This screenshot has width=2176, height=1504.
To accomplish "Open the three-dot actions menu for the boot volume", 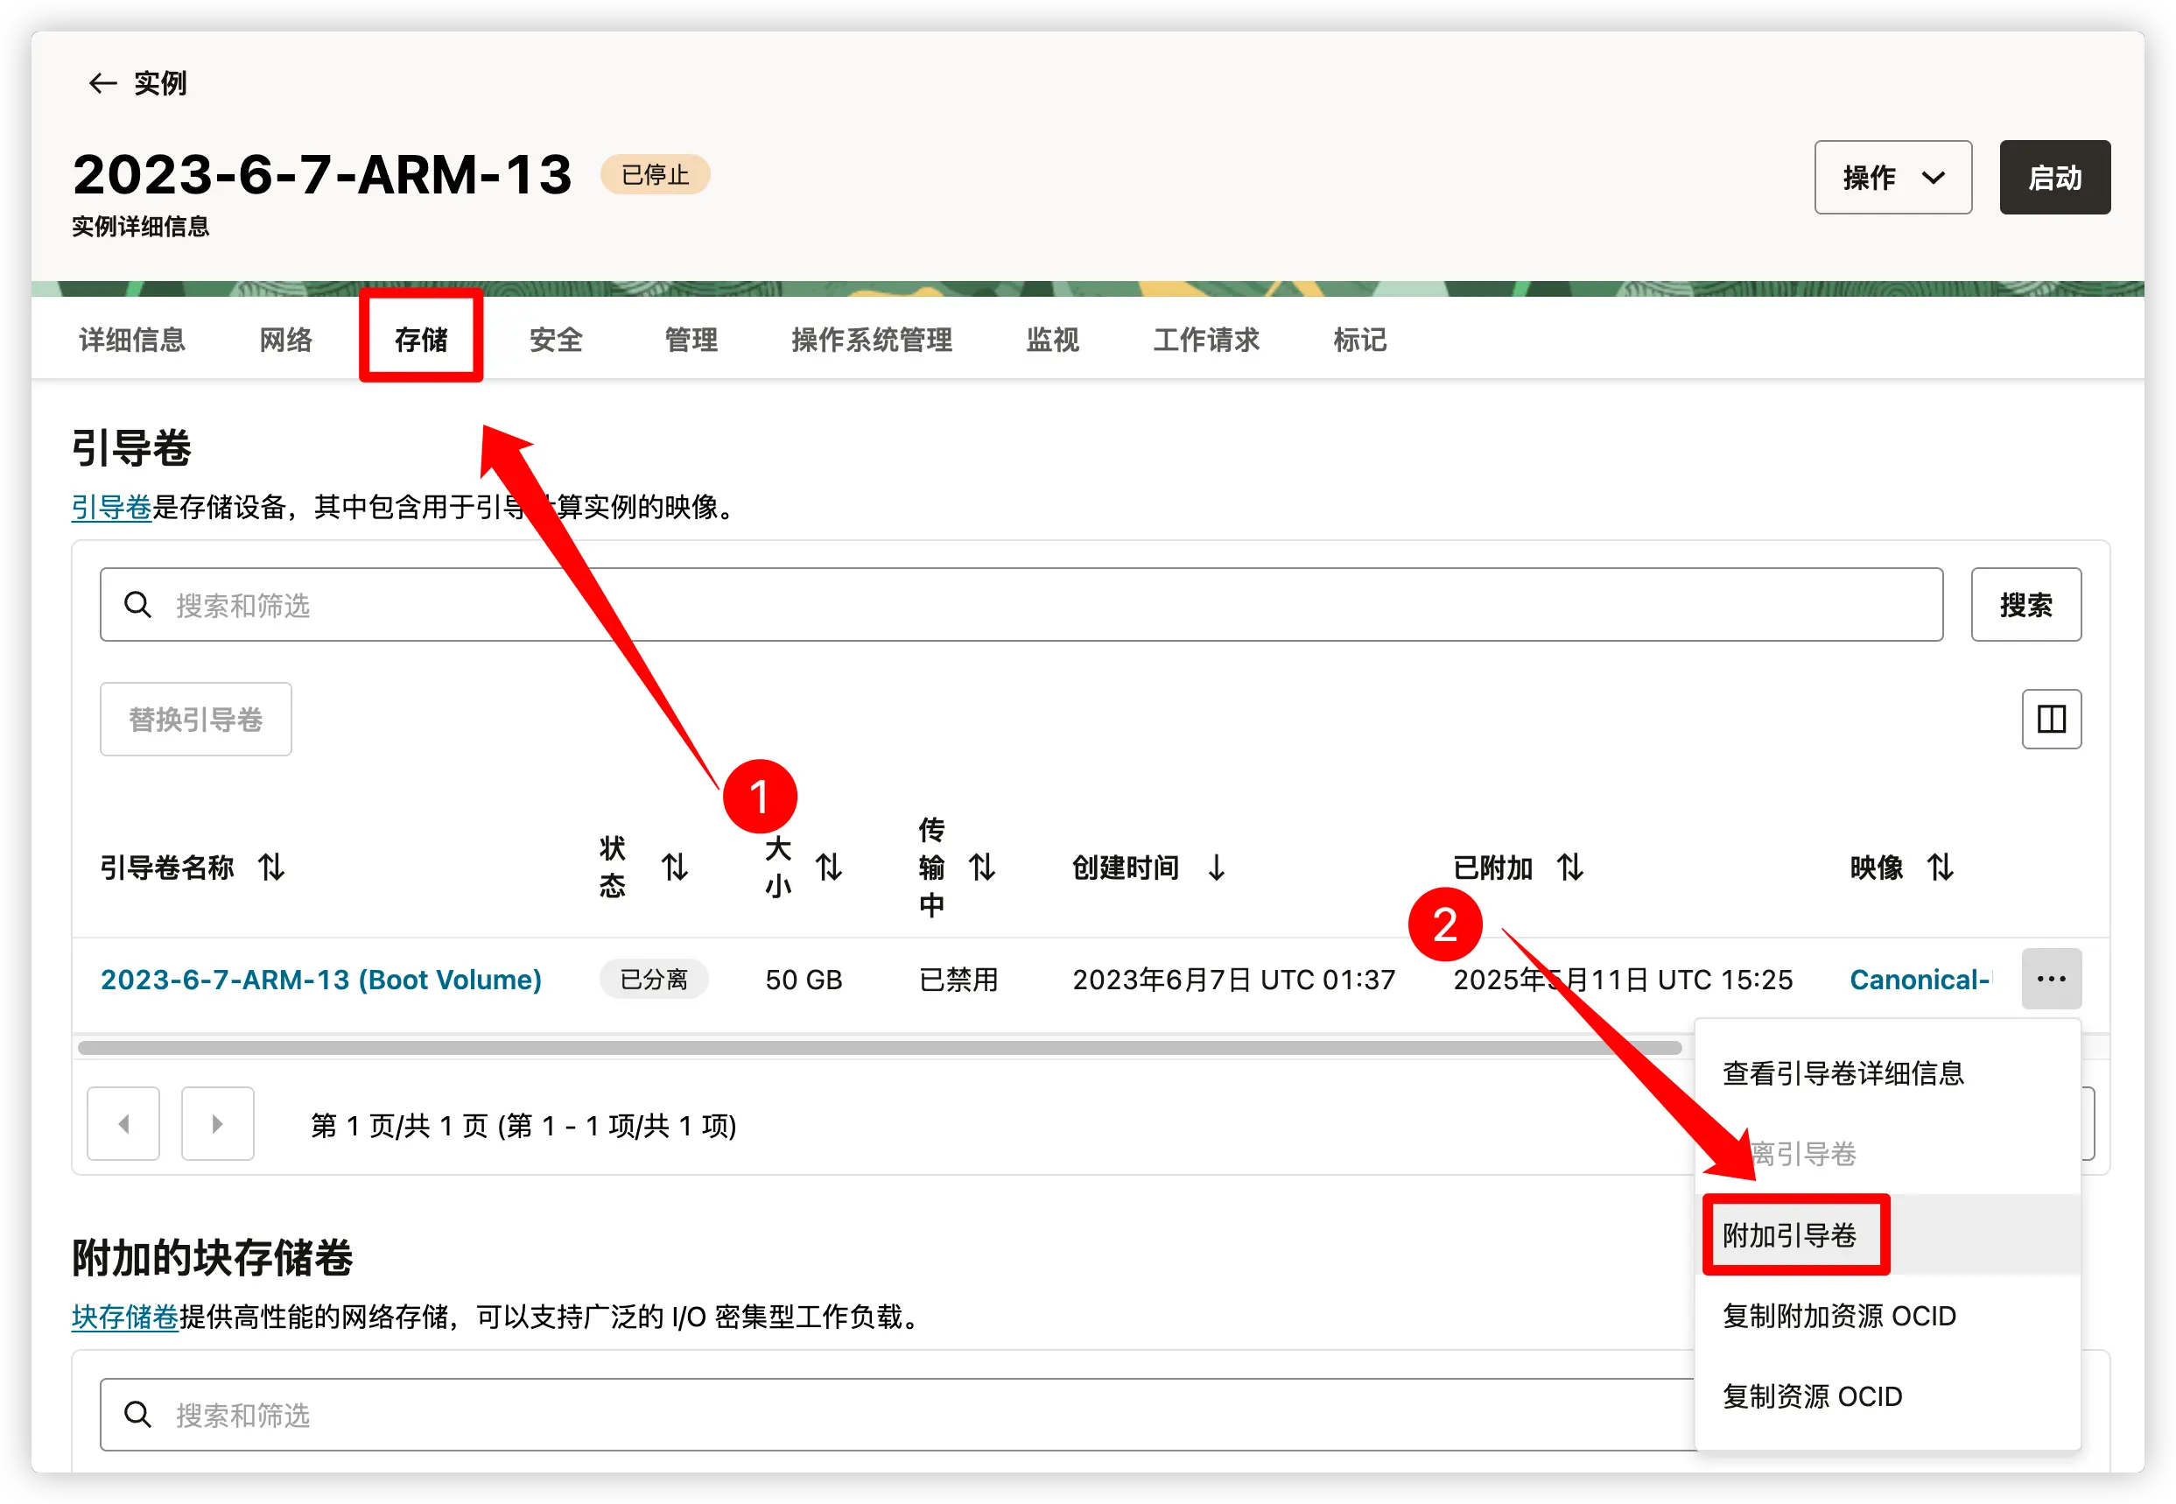I will [x=2051, y=979].
